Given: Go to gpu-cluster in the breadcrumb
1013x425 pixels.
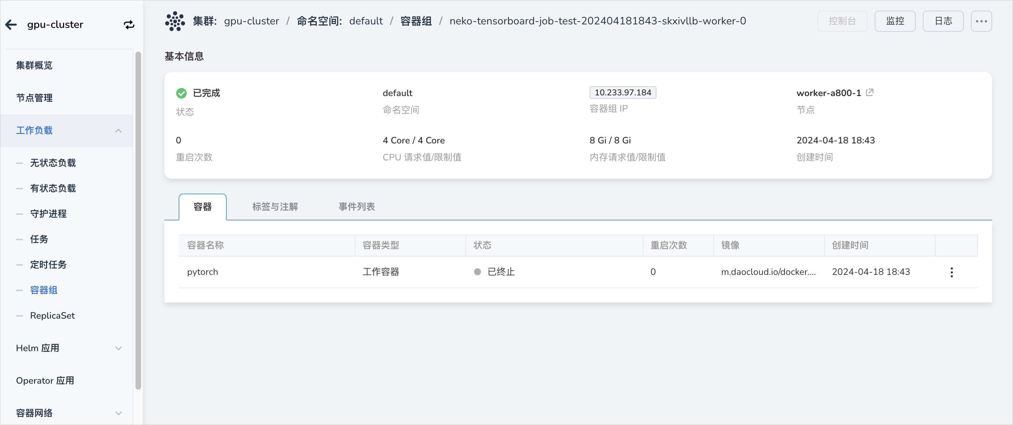Looking at the screenshot, I should pos(251,21).
